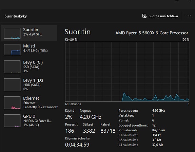Select the Ethernet network entry
Viewport: 195px width, 152px height.
29,102
